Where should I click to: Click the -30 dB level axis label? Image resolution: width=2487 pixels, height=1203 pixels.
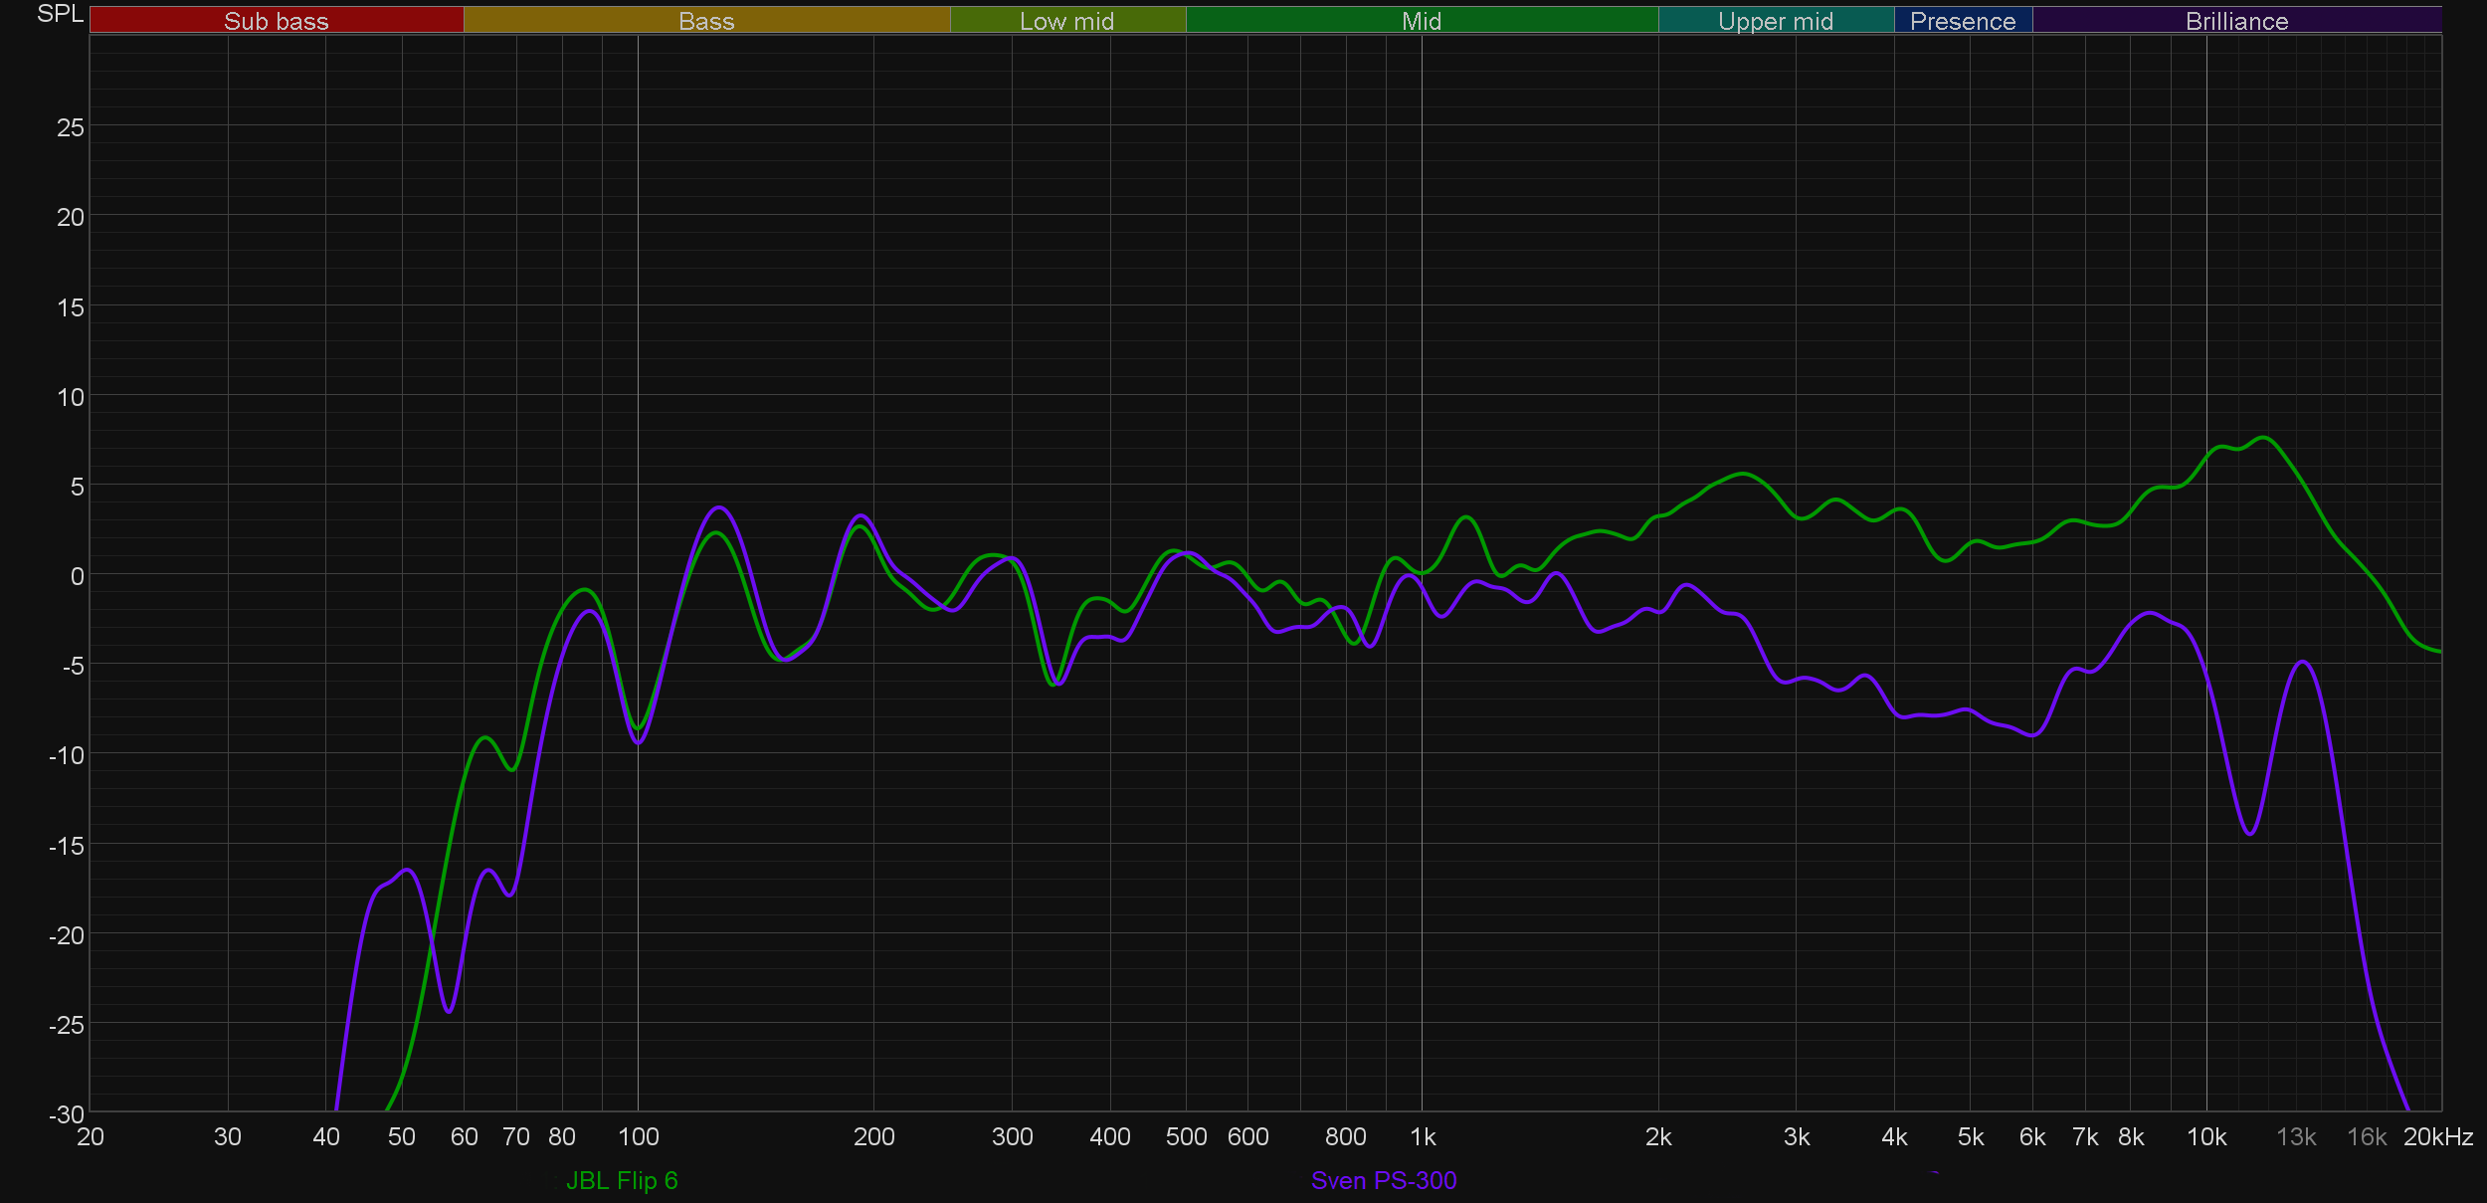point(67,1114)
